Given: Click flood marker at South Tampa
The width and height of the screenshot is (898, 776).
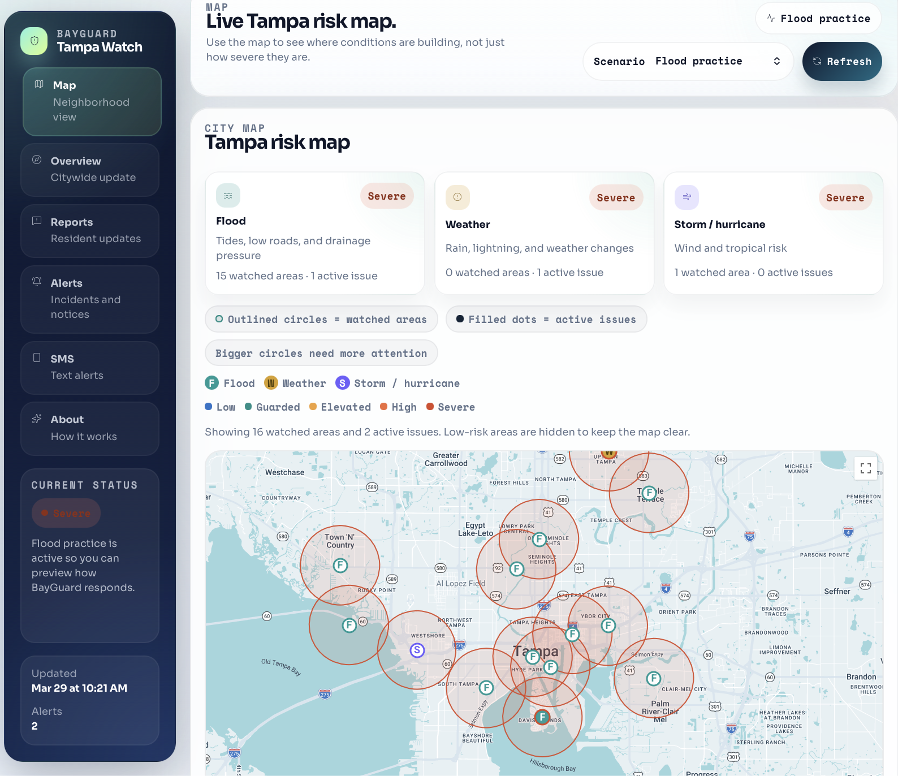Looking at the screenshot, I should point(486,688).
